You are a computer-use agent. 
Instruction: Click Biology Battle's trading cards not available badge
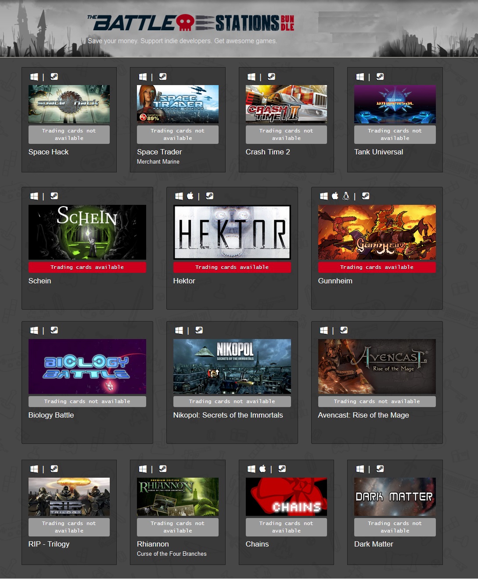pos(87,401)
